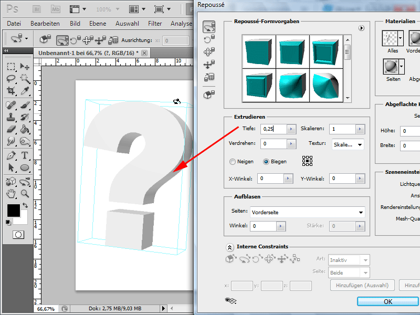Click the foreground color swatch

(x=14, y=211)
